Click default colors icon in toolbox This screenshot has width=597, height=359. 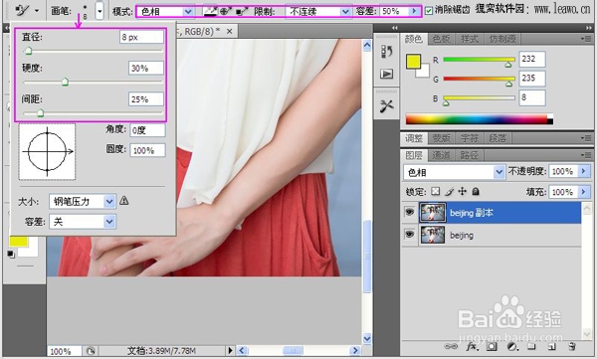tap(11, 254)
